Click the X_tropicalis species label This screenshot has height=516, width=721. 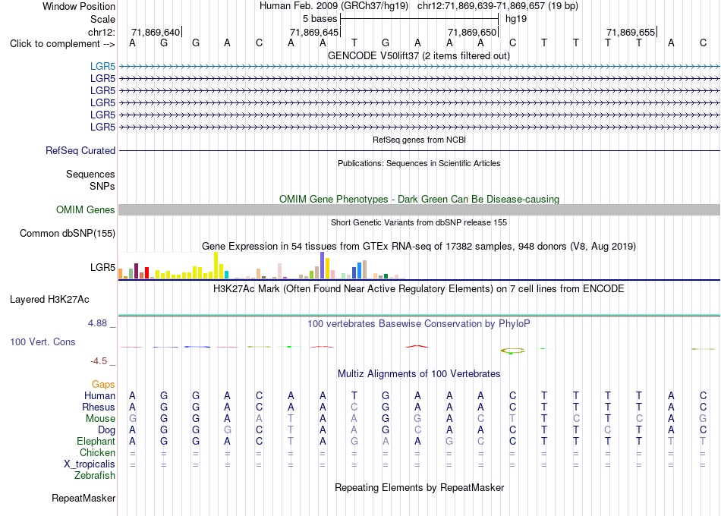tap(90, 464)
